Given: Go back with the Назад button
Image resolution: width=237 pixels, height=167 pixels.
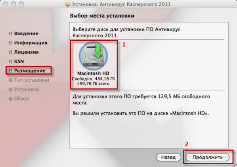Looking at the screenshot, I should pos(168,157).
